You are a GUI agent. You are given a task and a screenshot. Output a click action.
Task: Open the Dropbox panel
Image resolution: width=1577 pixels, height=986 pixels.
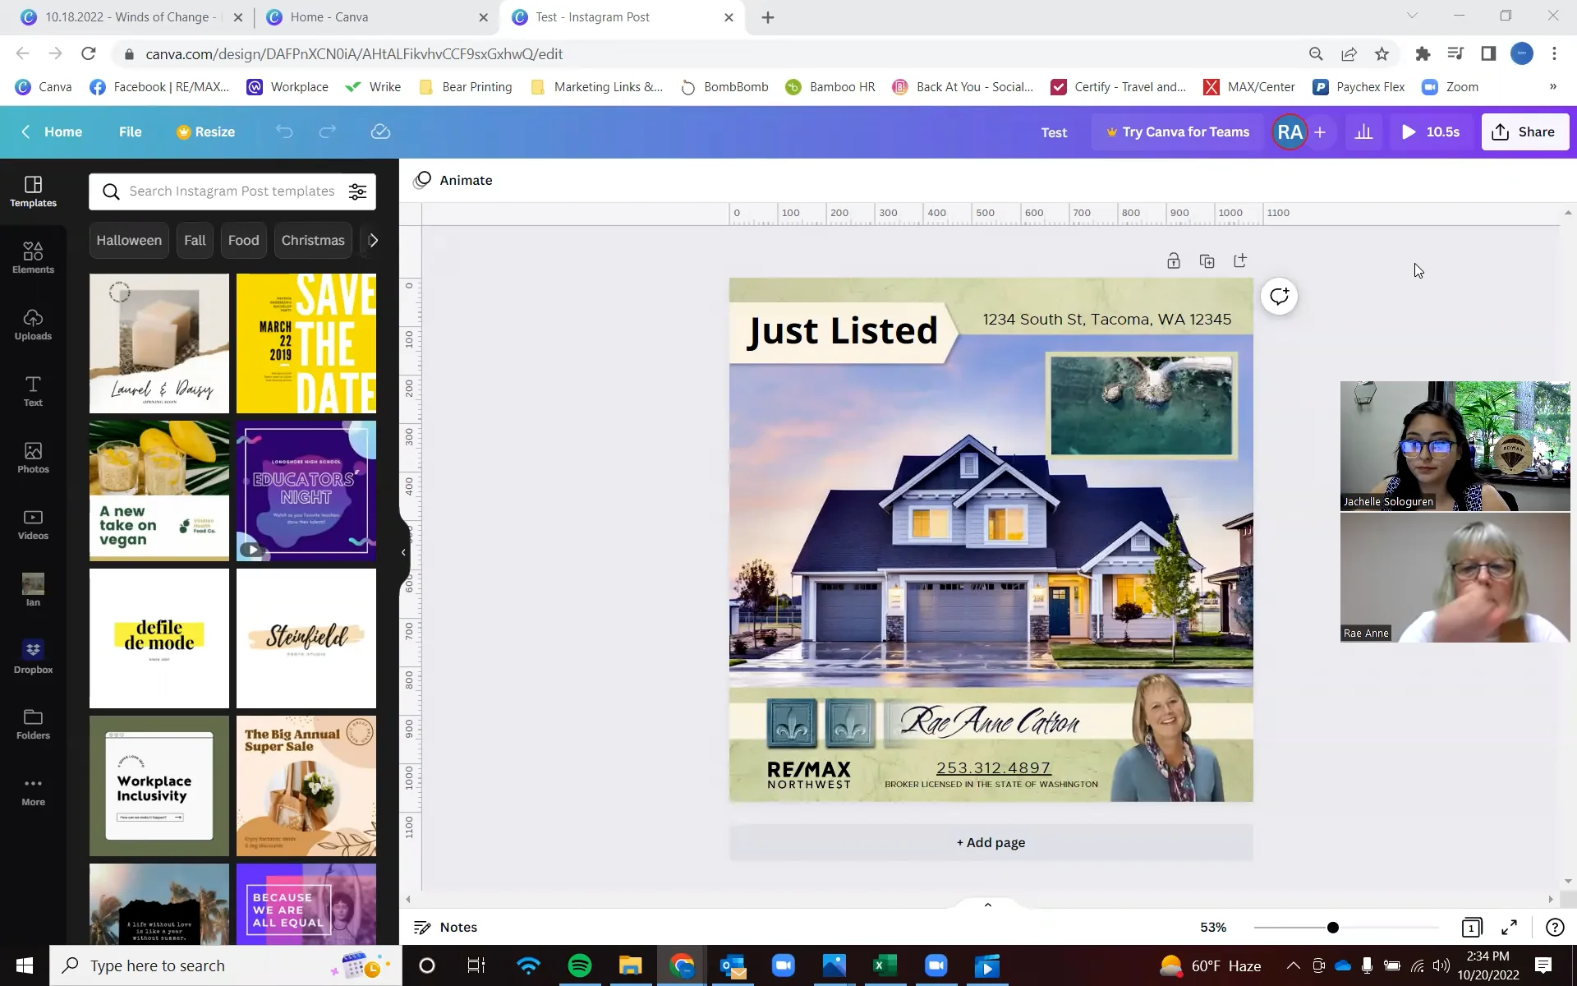pos(33,656)
